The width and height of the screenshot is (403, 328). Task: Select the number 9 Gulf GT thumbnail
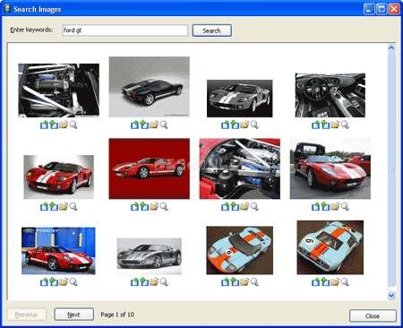coord(330,247)
